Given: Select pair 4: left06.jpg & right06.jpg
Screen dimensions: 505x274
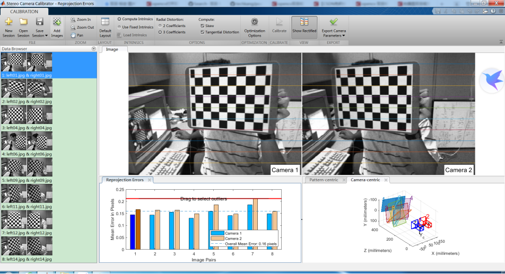Looking at the screenshot, I should pyautogui.click(x=48, y=144).
